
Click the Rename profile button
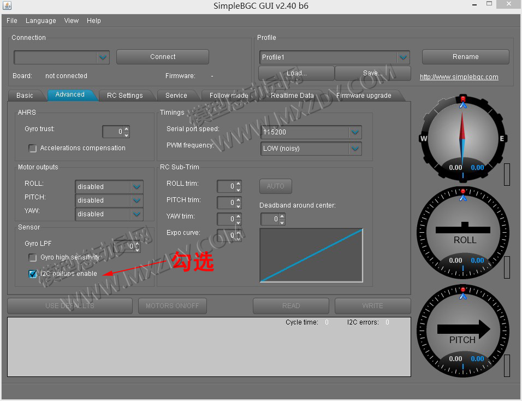click(x=465, y=57)
